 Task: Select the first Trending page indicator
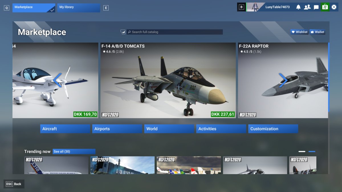coord(302,152)
